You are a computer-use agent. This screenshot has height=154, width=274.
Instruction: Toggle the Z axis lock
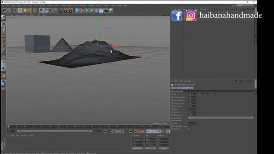coord(51,10)
